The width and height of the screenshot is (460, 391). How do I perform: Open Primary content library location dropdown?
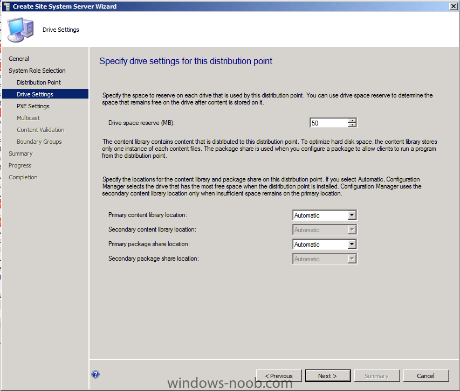(x=325, y=215)
